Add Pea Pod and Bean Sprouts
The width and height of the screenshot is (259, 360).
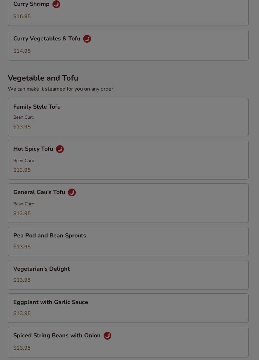pyautogui.click(x=50, y=235)
